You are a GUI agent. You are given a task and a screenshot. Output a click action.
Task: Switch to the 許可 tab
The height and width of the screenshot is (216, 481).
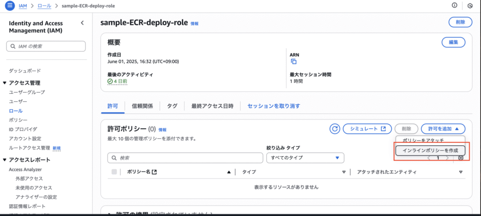[x=112, y=106]
